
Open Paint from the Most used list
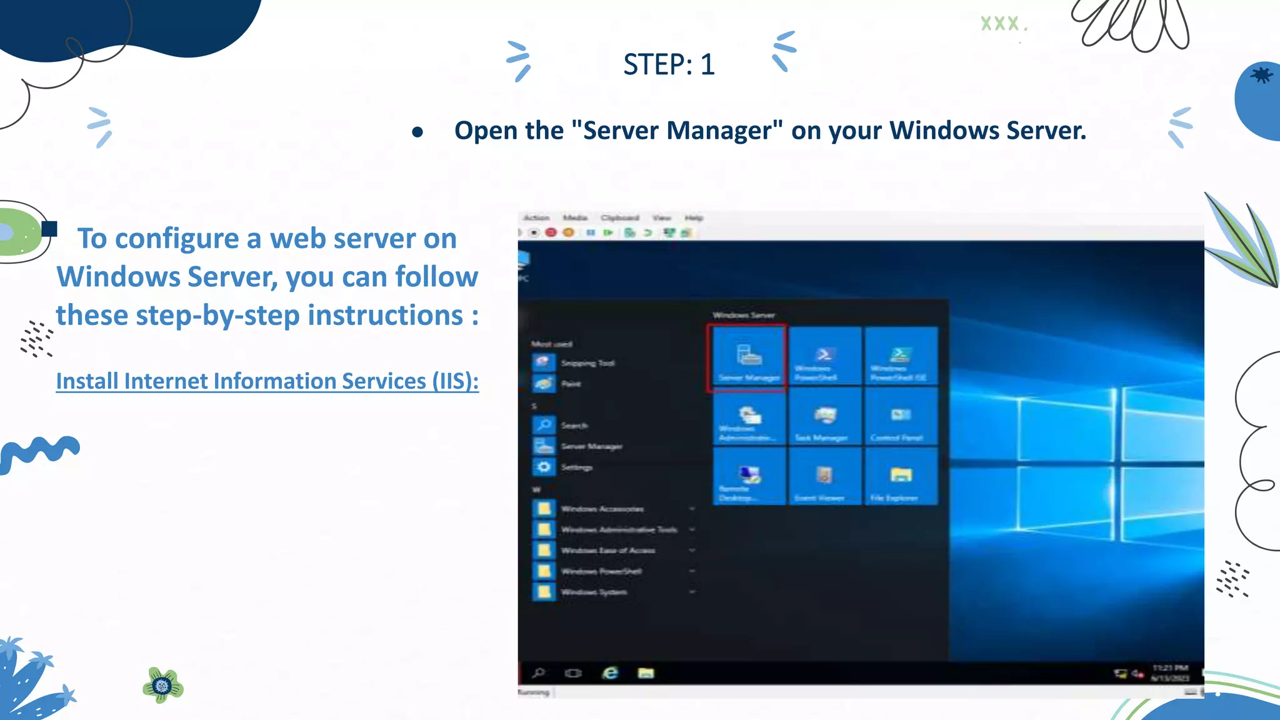[557, 384]
